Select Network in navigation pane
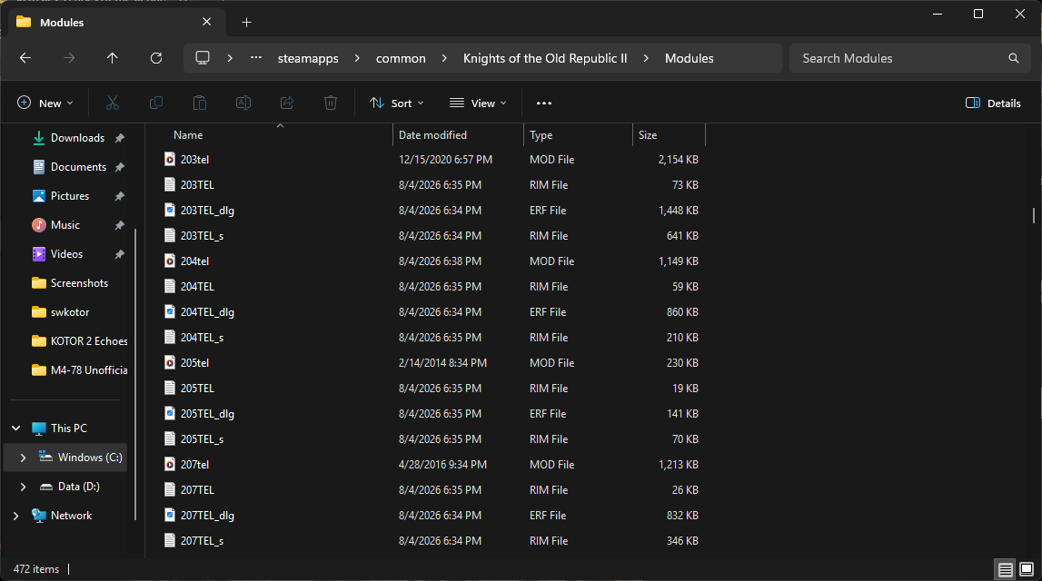 pos(71,516)
